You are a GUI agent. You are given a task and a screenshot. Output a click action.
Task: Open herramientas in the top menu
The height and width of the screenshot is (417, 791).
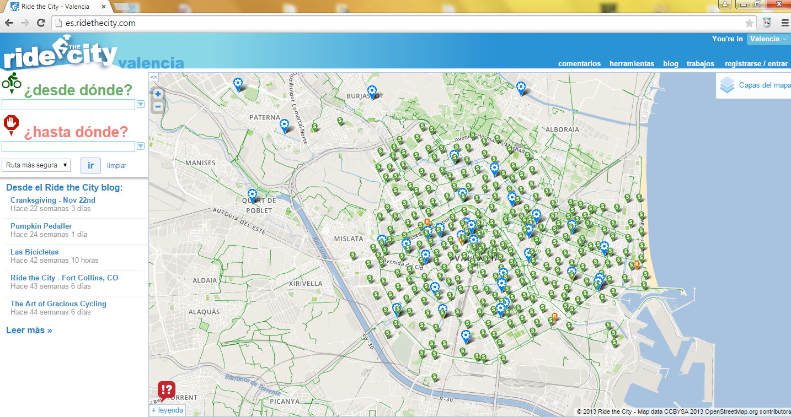pos(632,63)
